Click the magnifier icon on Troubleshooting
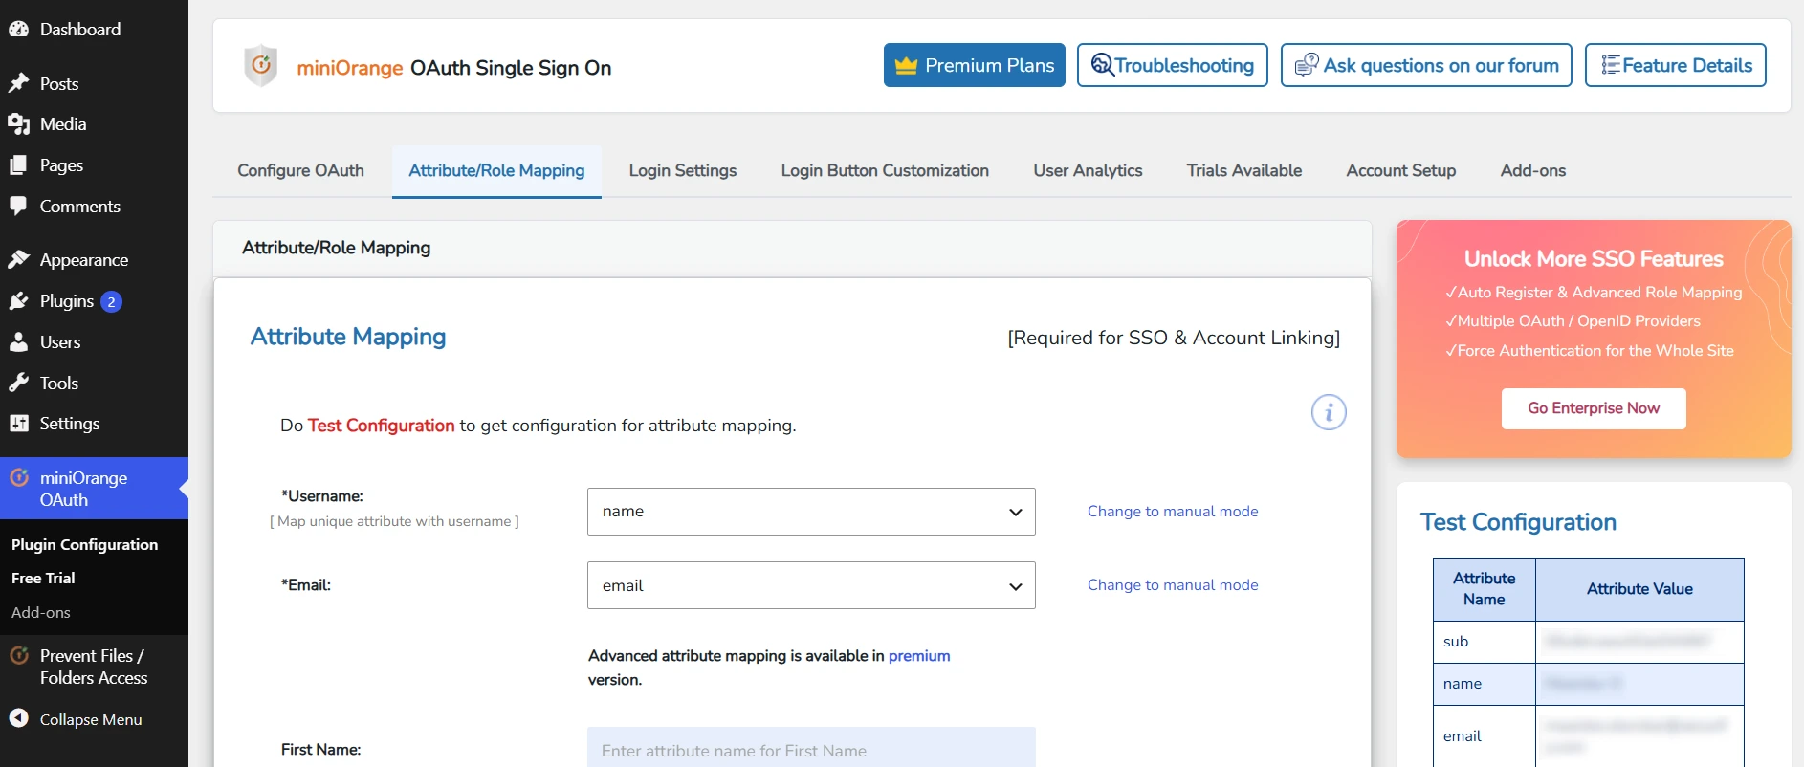Image resolution: width=1804 pixels, height=767 pixels. (1102, 65)
